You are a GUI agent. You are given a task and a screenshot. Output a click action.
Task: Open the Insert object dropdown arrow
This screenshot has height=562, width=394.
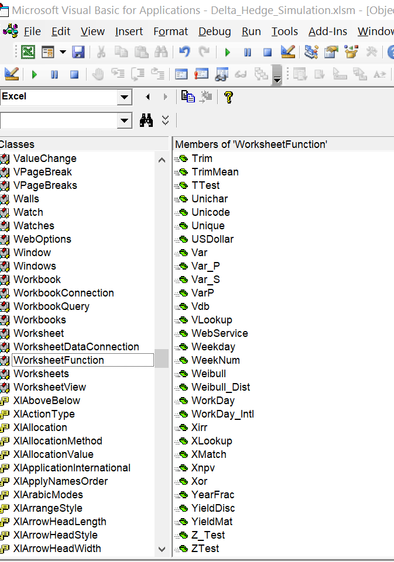click(x=63, y=52)
